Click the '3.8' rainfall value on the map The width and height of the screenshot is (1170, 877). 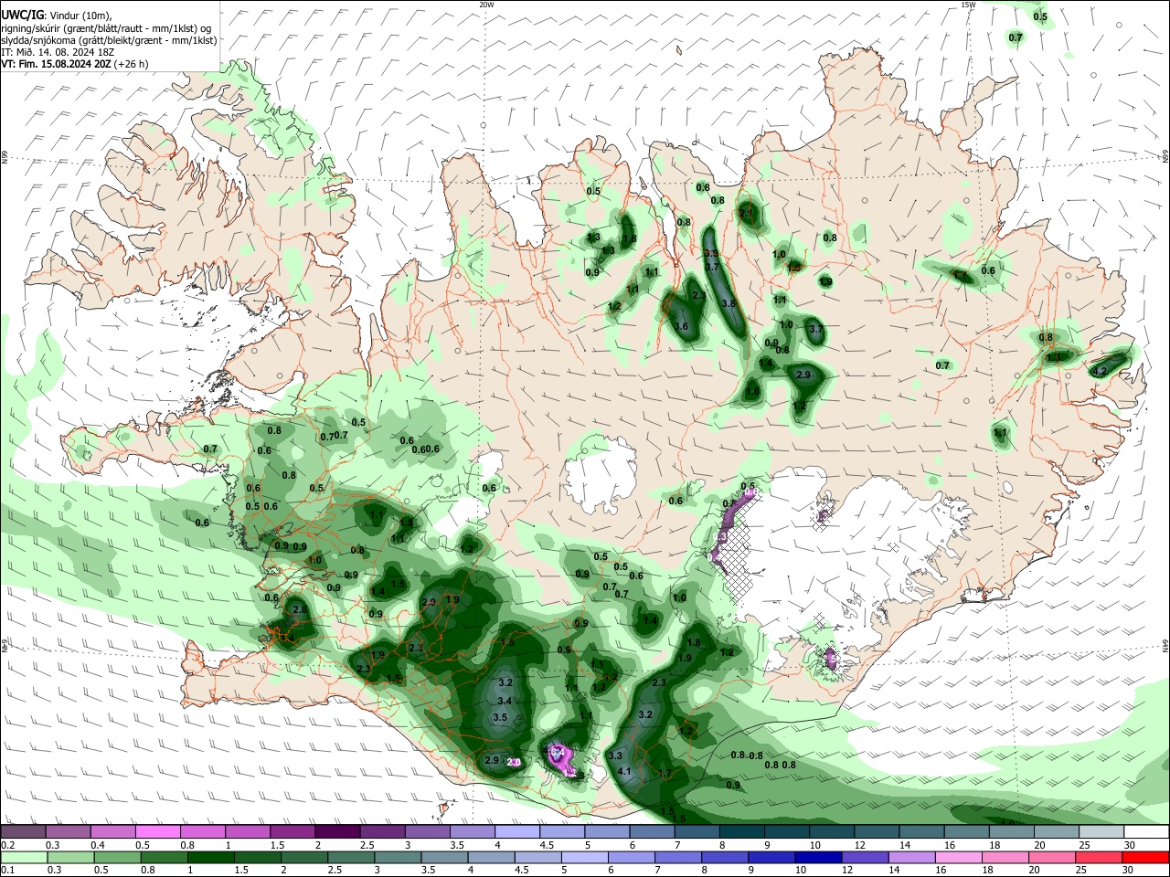pyautogui.click(x=729, y=303)
